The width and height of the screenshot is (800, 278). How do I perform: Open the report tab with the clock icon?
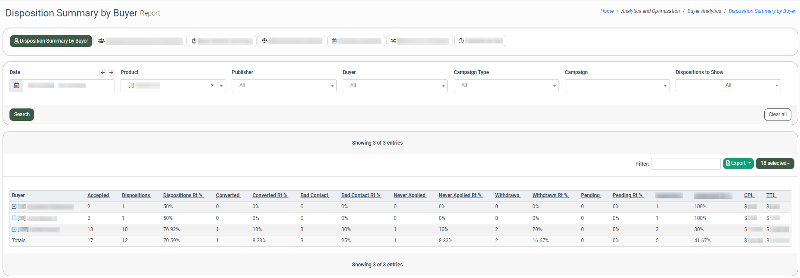pyautogui.click(x=480, y=41)
